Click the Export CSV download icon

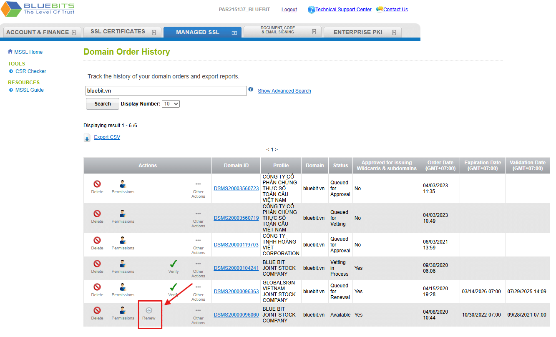(x=87, y=138)
